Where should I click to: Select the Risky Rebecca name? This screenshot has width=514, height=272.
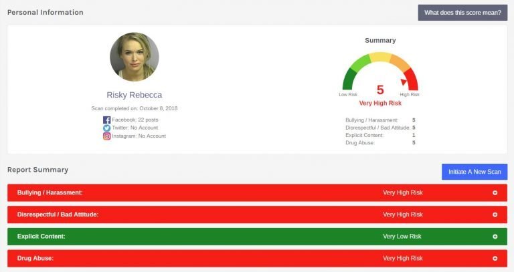[135, 95]
